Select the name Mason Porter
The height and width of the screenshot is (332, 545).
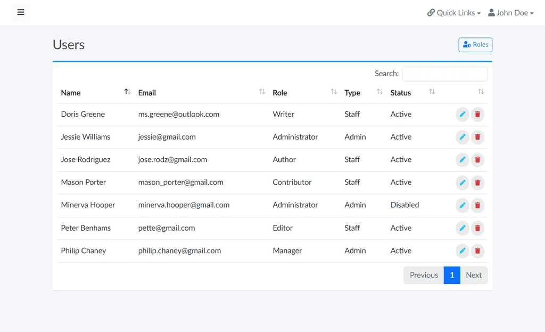(x=84, y=182)
